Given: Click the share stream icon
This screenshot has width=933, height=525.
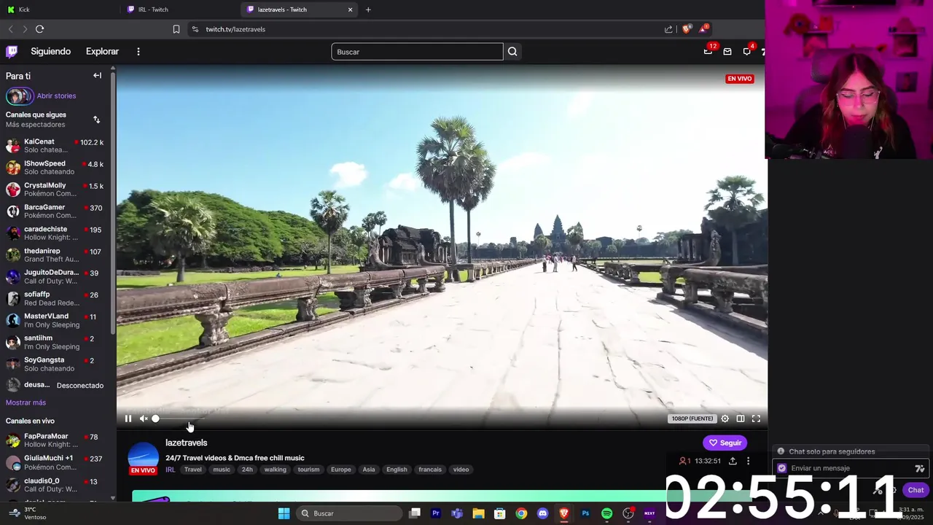Looking at the screenshot, I should tap(733, 461).
